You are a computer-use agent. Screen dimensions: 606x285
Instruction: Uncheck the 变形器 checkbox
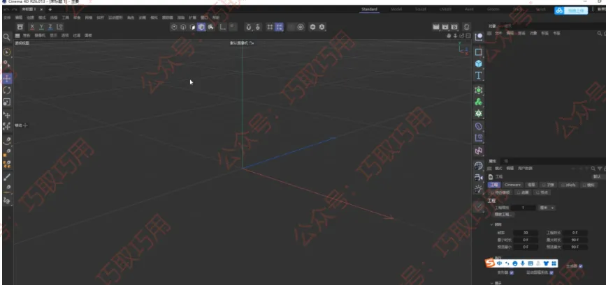click(x=512, y=272)
